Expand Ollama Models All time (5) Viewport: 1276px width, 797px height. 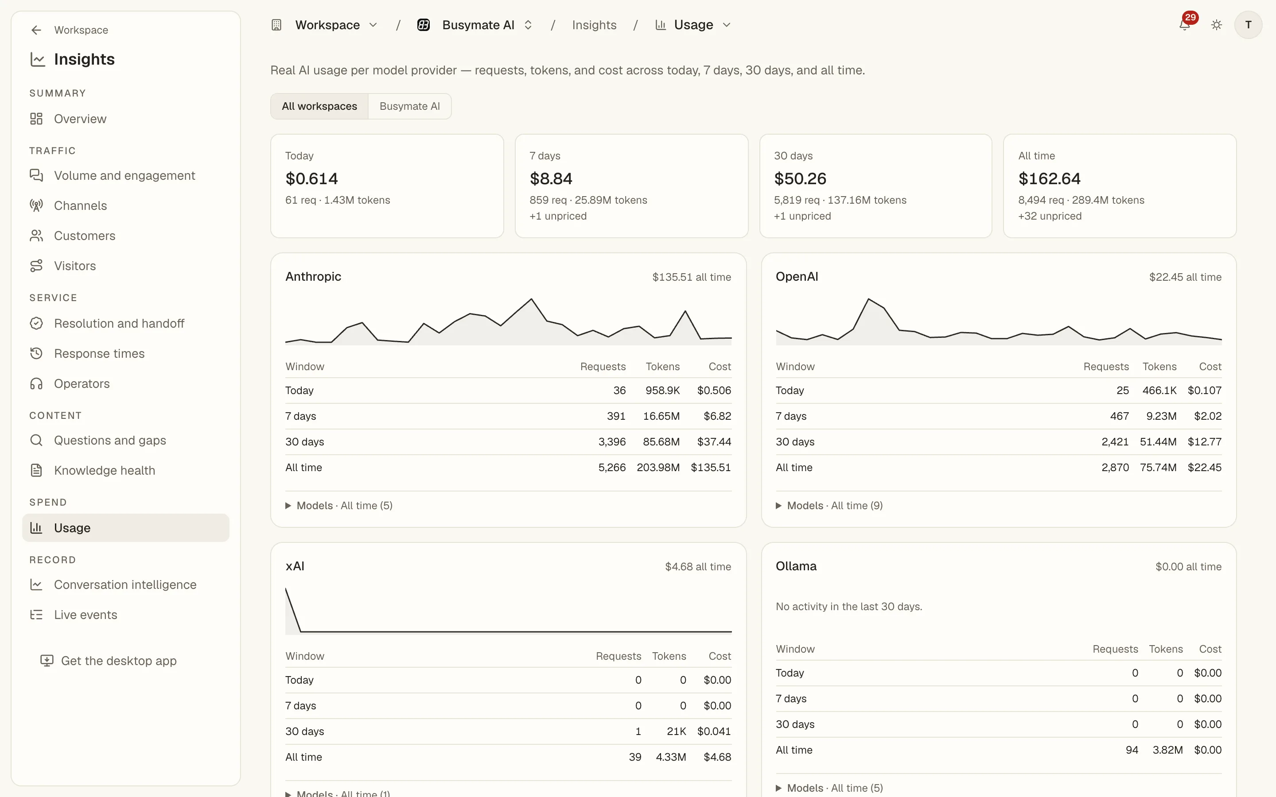[829, 788]
